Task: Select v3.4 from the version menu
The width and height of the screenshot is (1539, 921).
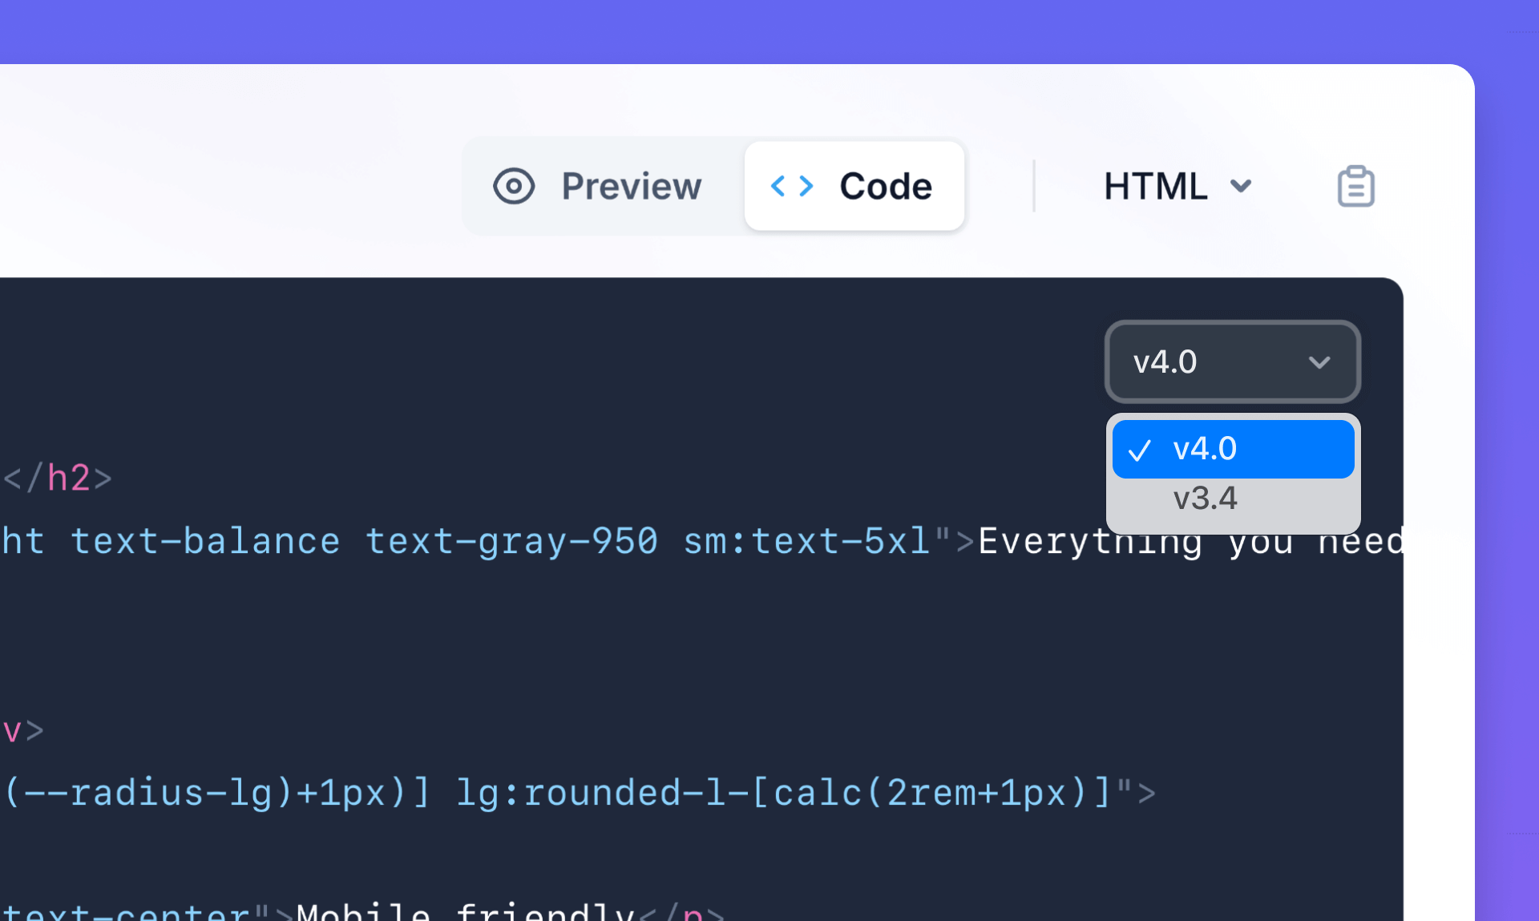Action: pos(1205,498)
